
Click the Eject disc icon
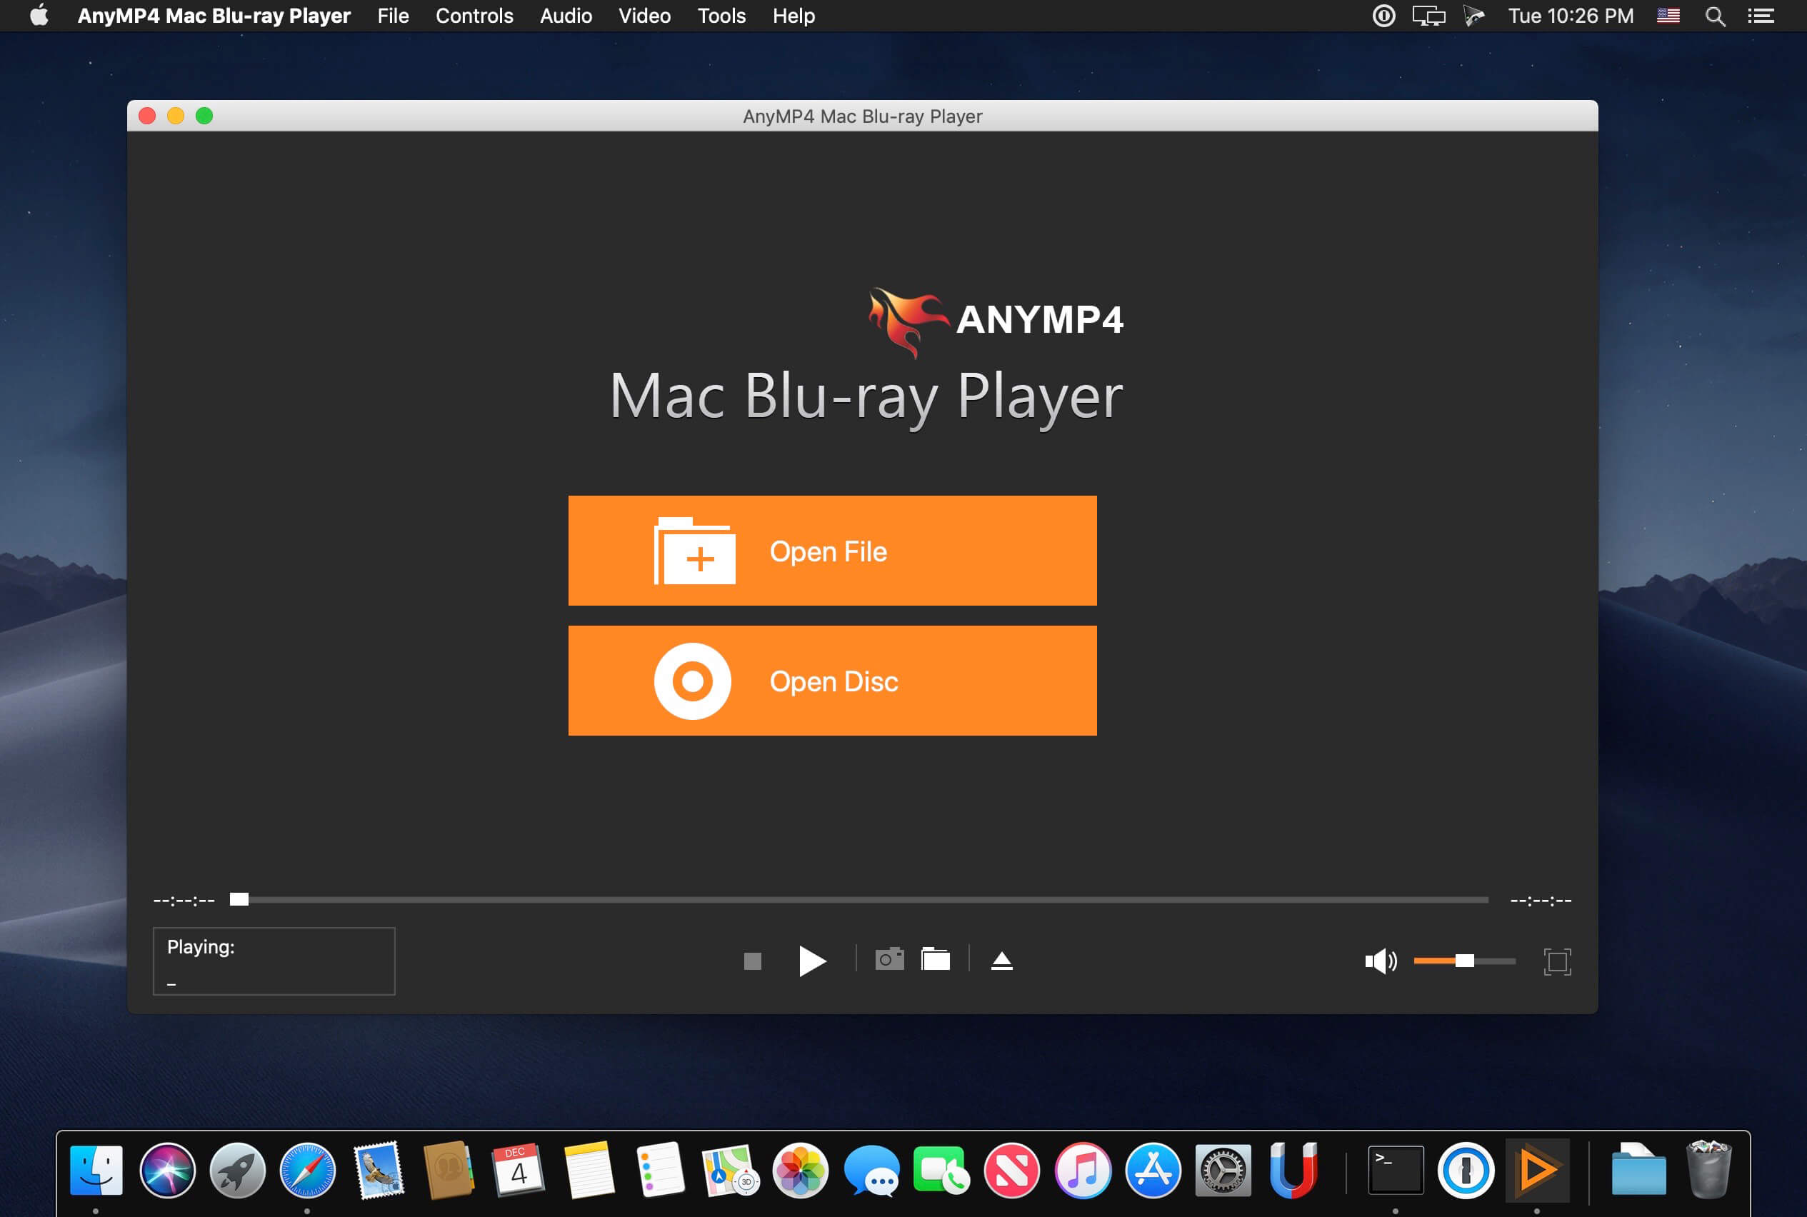tap(1001, 961)
